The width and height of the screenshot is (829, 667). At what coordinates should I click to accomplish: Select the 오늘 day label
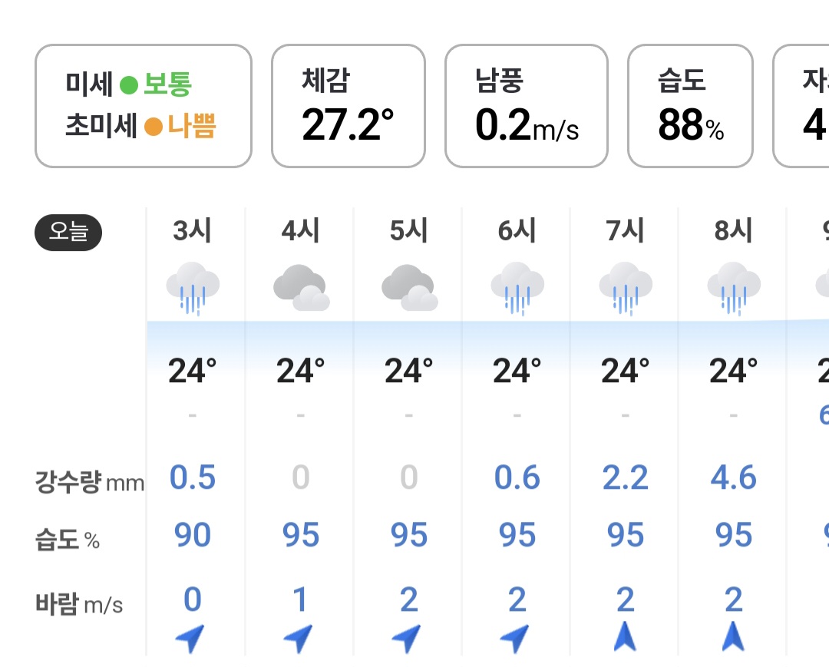(x=68, y=233)
